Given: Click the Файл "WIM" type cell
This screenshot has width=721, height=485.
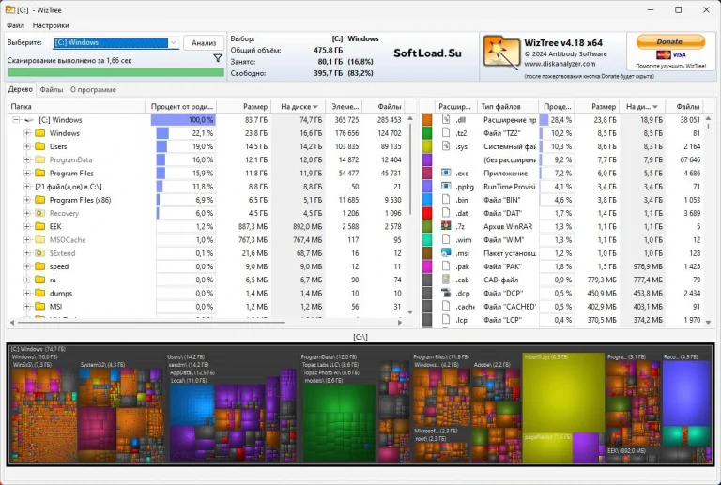Looking at the screenshot, I should click(503, 240).
